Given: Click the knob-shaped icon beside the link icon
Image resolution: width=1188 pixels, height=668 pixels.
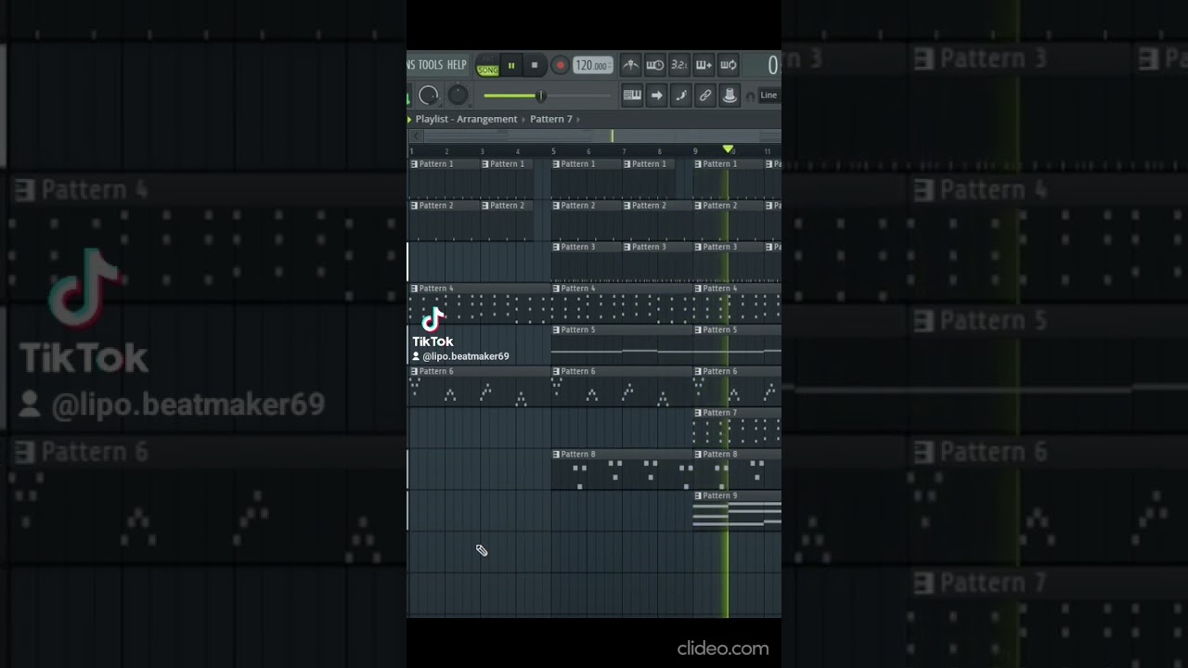Looking at the screenshot, I should click(730, 95).
